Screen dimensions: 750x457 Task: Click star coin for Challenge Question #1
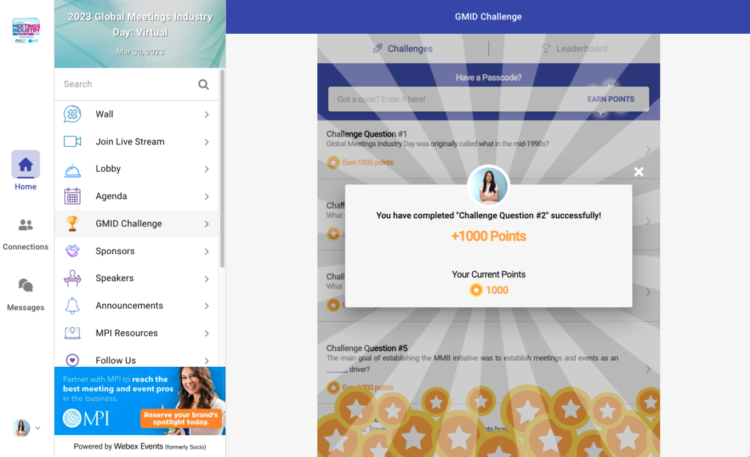pyautogui.click(x=333, y=163)
